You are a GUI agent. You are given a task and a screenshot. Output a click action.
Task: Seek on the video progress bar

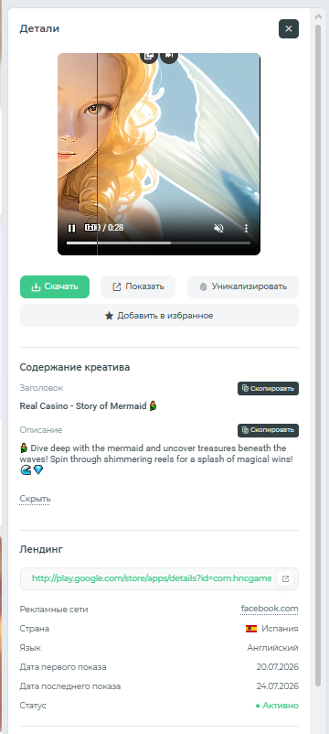click(x=158, y=243)
